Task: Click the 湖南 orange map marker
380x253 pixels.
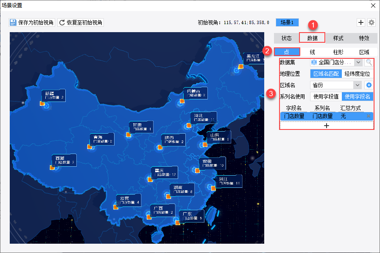Action: click(168, 196)
